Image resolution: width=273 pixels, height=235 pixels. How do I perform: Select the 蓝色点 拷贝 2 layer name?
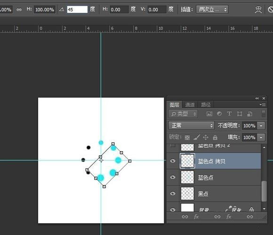(x=214, y=146)
